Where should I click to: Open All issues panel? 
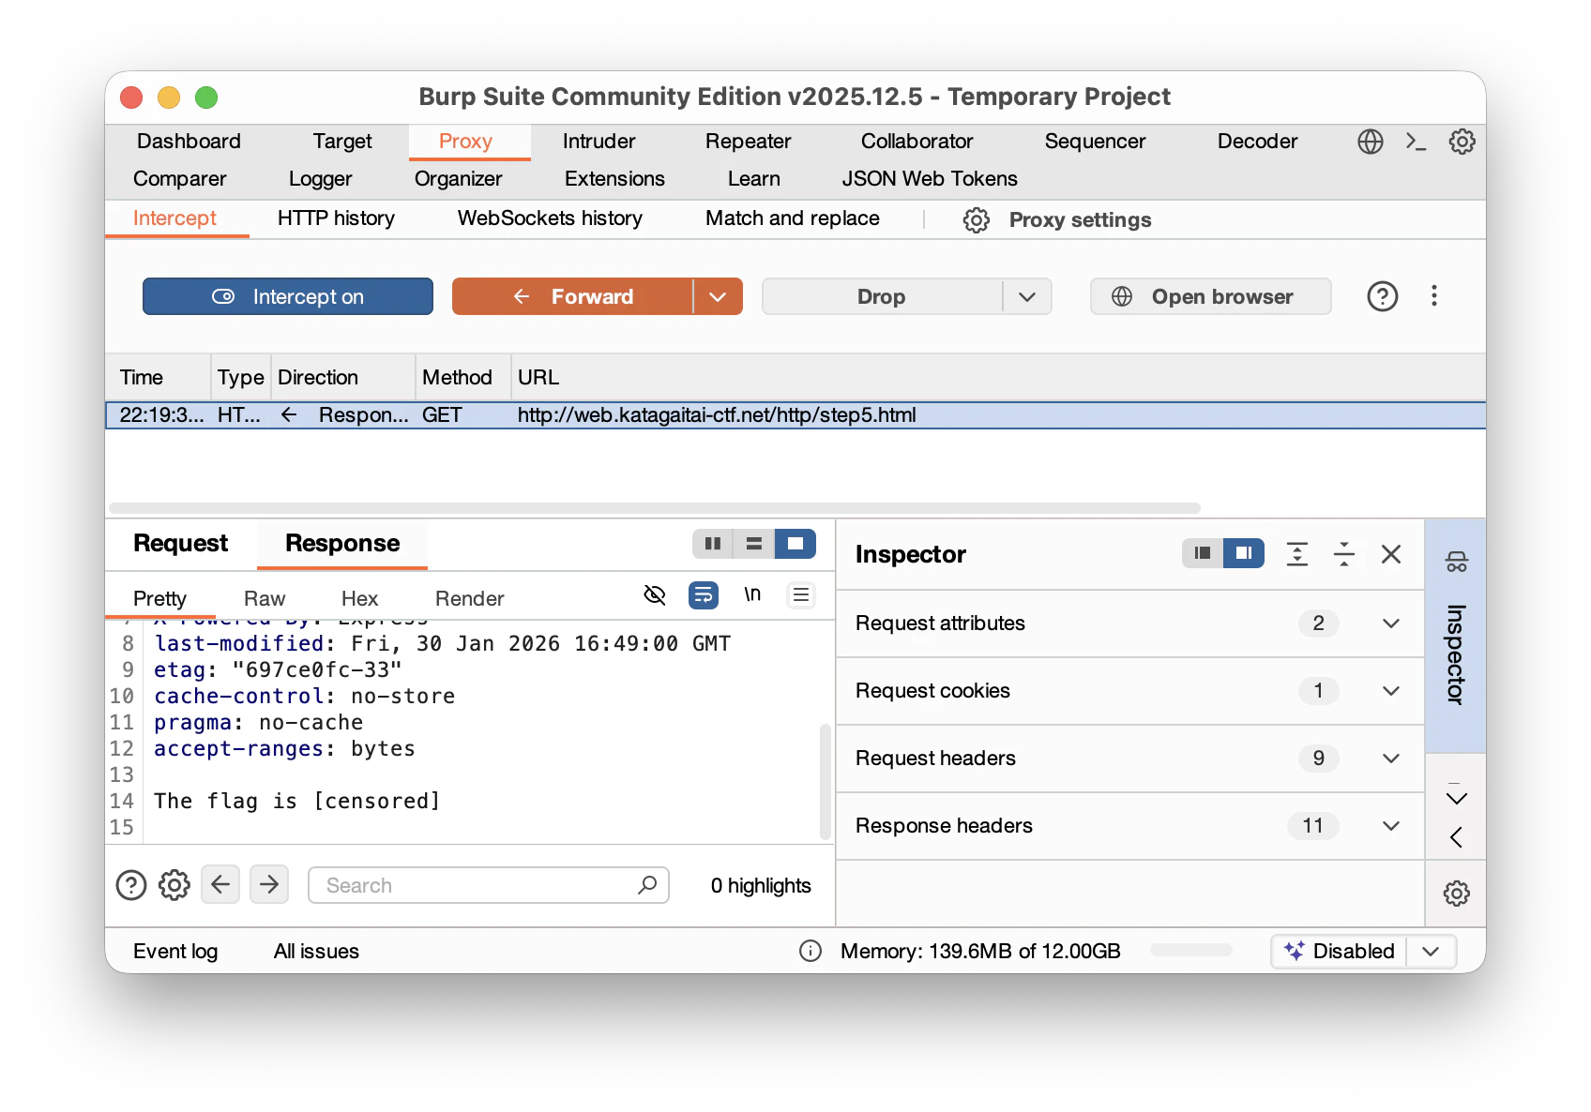coord(316,951)
